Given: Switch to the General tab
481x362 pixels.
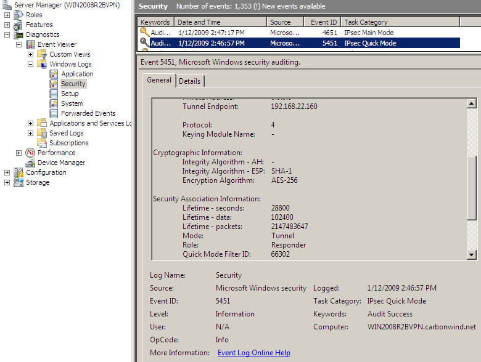Looking at the screenshot, I should point(159,80).
